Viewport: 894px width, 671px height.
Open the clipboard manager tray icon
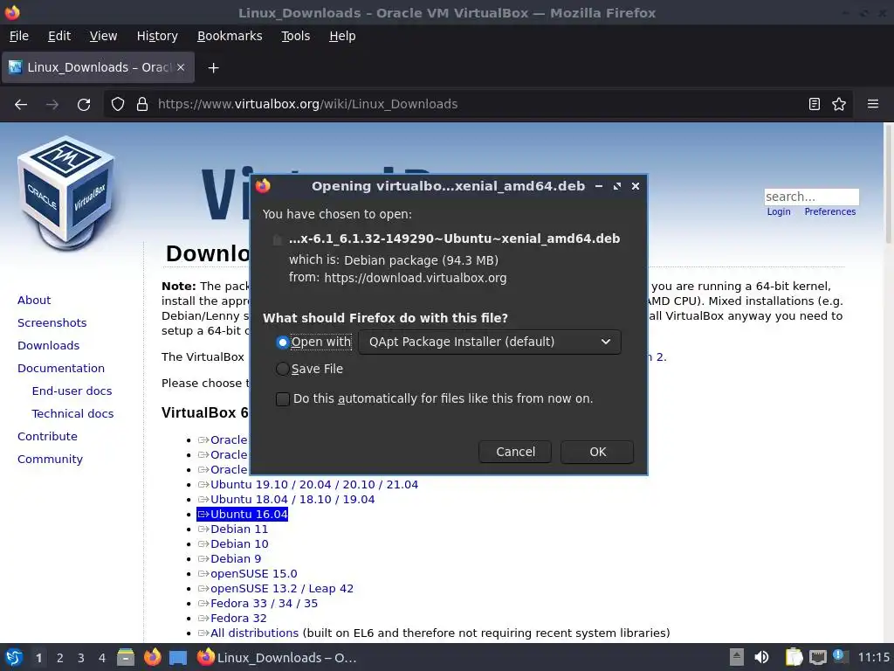click(793, 657)
